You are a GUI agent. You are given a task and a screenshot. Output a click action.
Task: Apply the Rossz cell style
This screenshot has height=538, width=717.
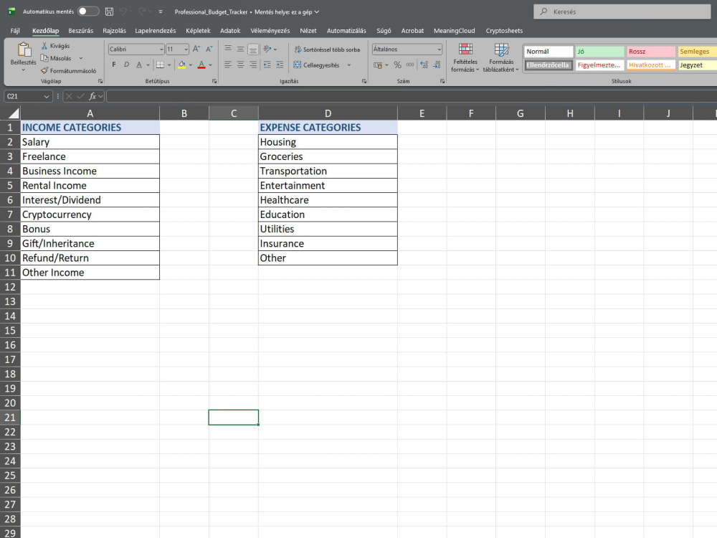point(651,51)
